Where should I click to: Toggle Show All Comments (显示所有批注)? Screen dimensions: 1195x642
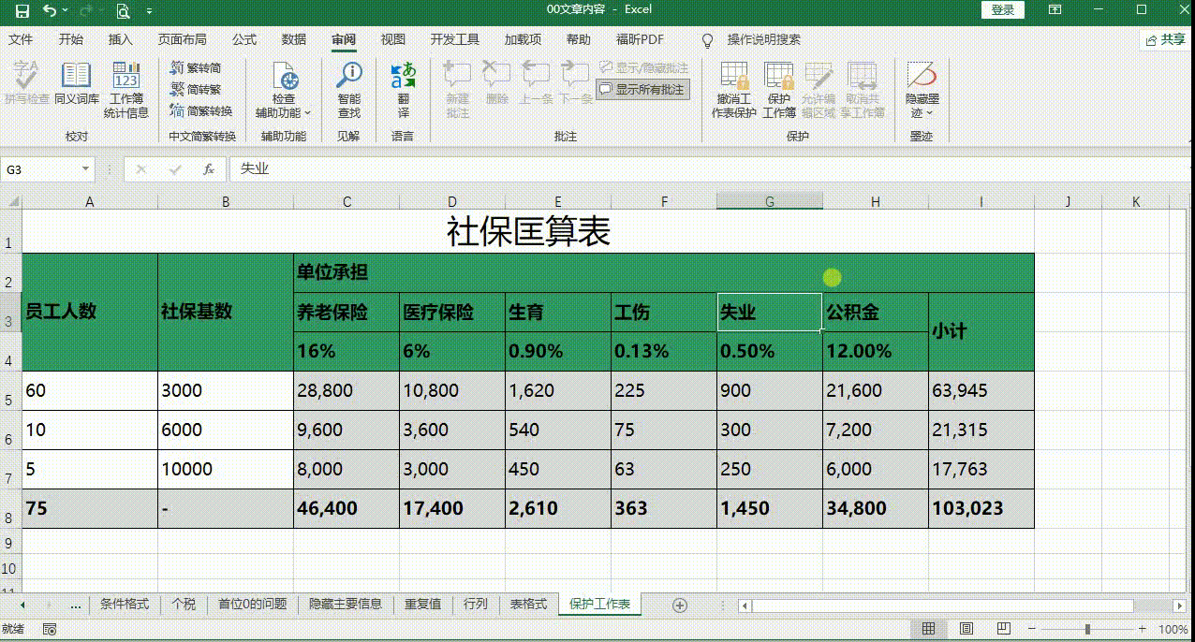coord(643,90)
